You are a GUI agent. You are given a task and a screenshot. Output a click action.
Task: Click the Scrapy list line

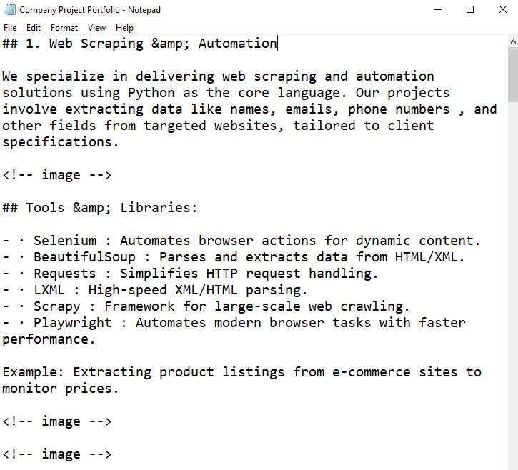[206, 306]
